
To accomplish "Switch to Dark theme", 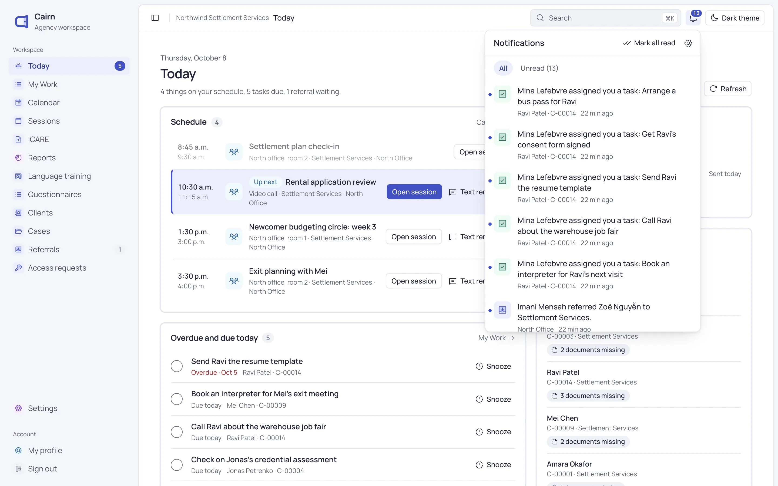I will coord(735,18).
